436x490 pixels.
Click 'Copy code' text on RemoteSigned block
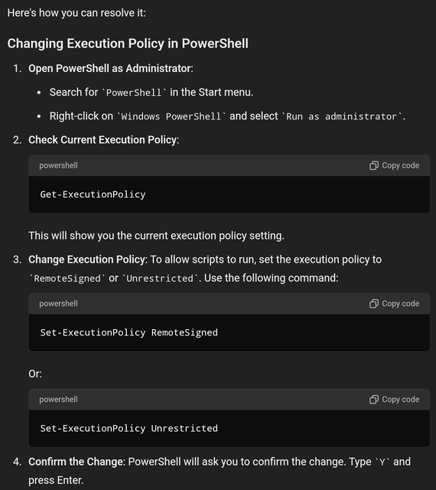tap(400, 303)
